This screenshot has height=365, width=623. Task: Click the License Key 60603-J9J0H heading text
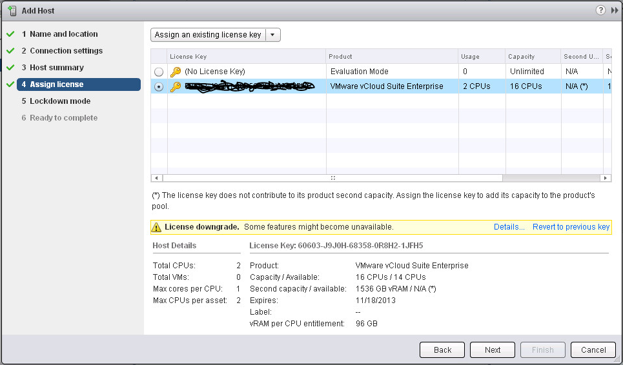pos(336,246)
